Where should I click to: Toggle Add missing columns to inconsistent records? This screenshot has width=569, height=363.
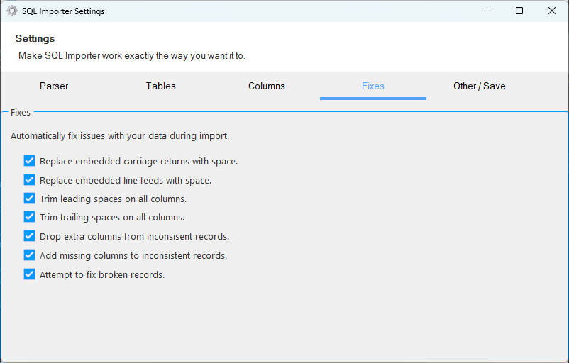tap(29, 255)
